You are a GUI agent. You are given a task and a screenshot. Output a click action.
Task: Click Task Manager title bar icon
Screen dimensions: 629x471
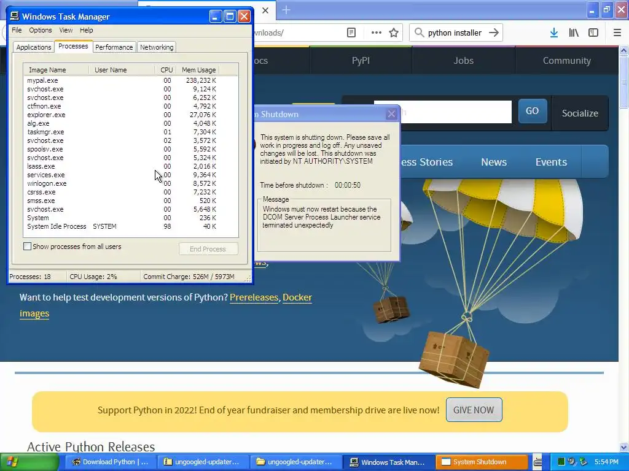(15, 16)
